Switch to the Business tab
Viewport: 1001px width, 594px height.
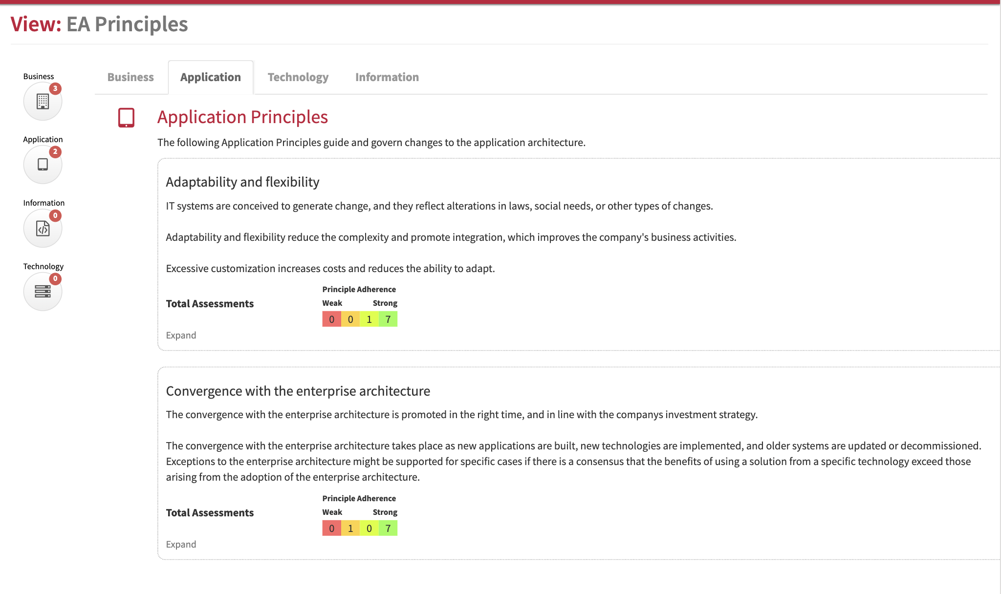click(131, 77)
